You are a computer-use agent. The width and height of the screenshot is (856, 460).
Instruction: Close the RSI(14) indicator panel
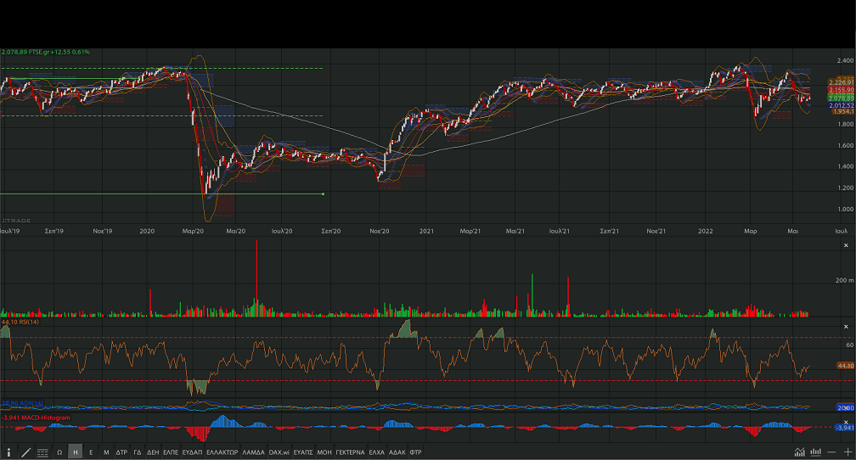coord(845,327)
